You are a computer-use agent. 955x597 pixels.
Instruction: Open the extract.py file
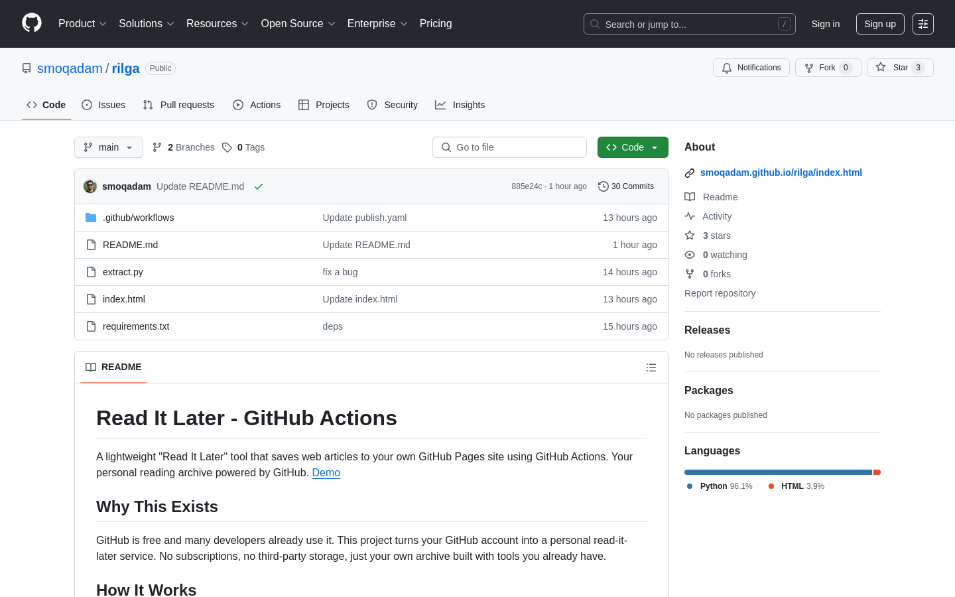pos(123,272)
